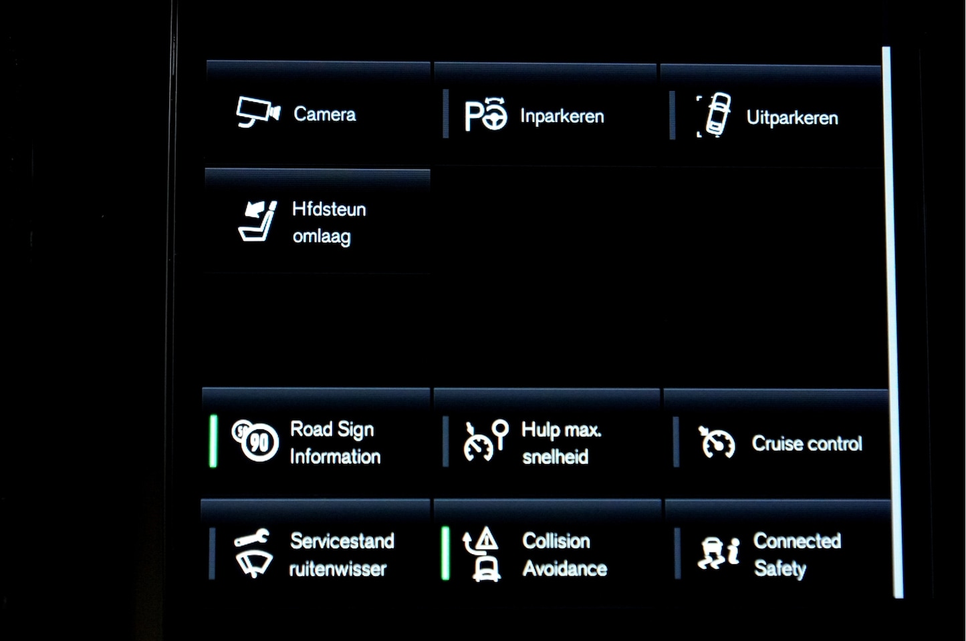Select the Inparkeren tile label
The width and height of the screenshot is (966, 641).
pos(562,116)
